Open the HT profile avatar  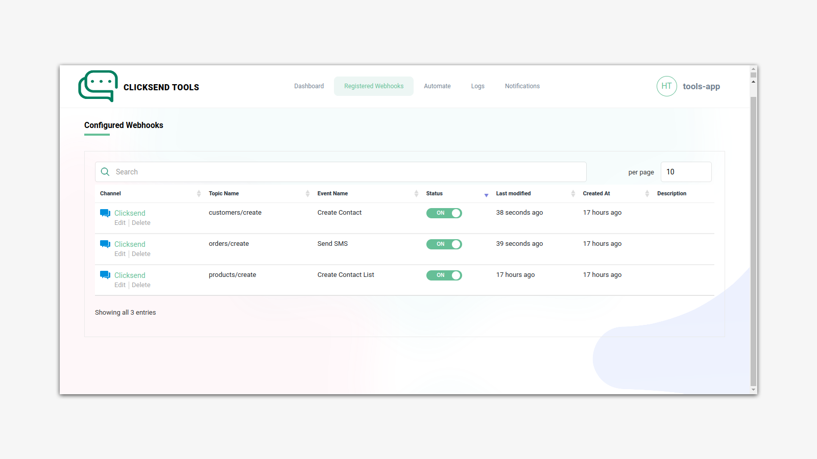click(666, 86)
